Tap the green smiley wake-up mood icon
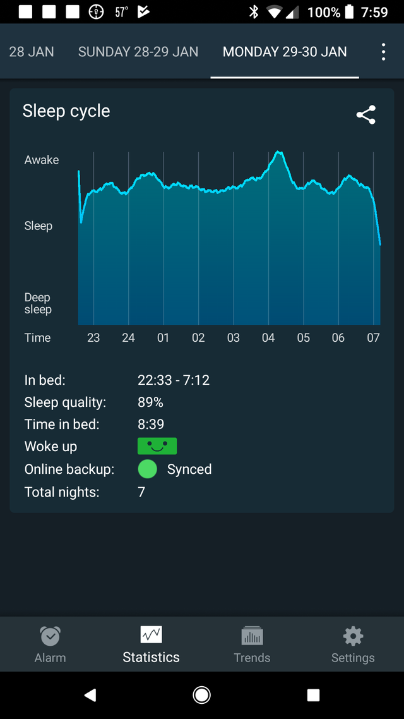This screenshot has width=404, height=719. click(157, 446)
